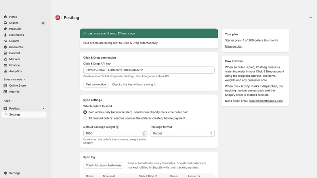
Task: Open the Package format Parcel dropdown
Action: (x=183, y=133)
